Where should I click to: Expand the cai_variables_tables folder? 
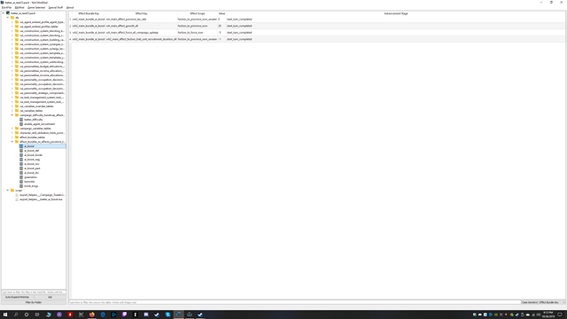point(12,111)
